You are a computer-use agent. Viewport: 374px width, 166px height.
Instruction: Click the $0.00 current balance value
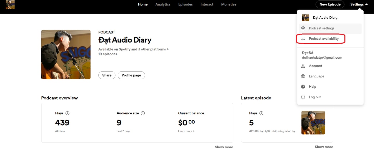tap(186, 122)
